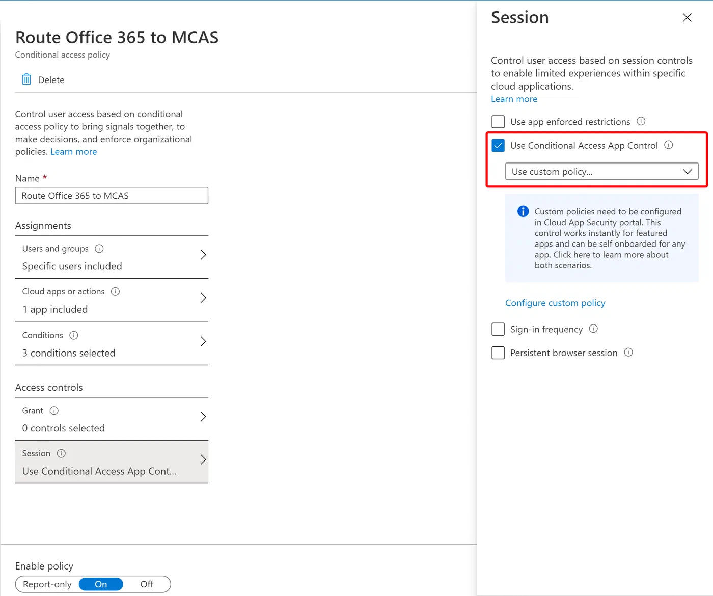713x596 pixels.
Task: Enable Use app enforced restrictions checkbox
Action: pos(498,122)
